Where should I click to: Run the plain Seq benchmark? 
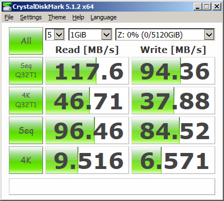(26, 130)
